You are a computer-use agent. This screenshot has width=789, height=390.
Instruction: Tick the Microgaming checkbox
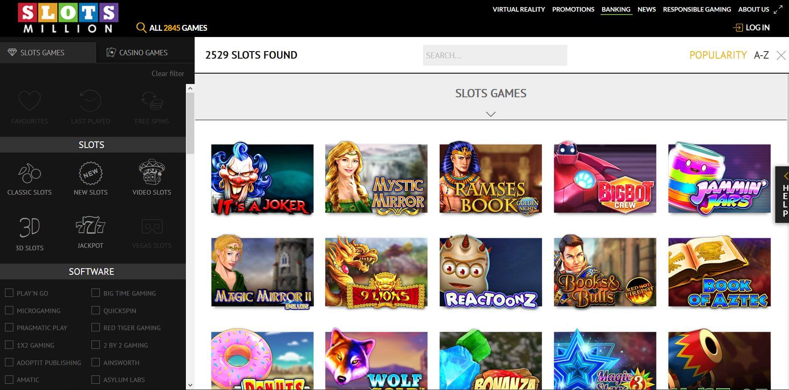pyautogui.click(x=9, y=311)
